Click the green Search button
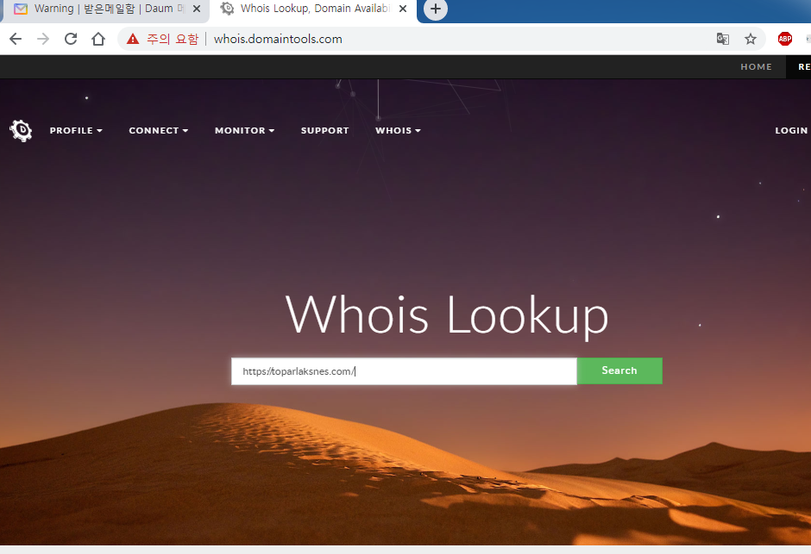The height and width of the screenshot is (554, 811). click(619, 370)
